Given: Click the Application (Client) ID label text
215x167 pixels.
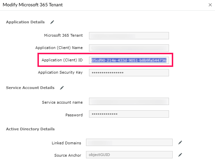Looking at the screenshot, I should click(62, 60).
